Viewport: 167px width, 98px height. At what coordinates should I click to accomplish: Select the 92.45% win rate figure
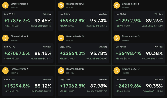click(43, 21)
